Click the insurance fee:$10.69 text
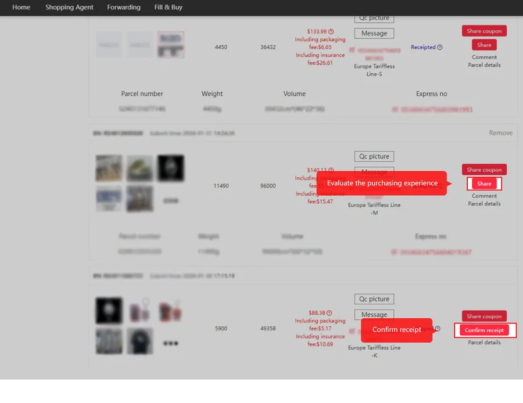This screenshot has width=523, height=403. pyautogui.click(x=320, y=340)
